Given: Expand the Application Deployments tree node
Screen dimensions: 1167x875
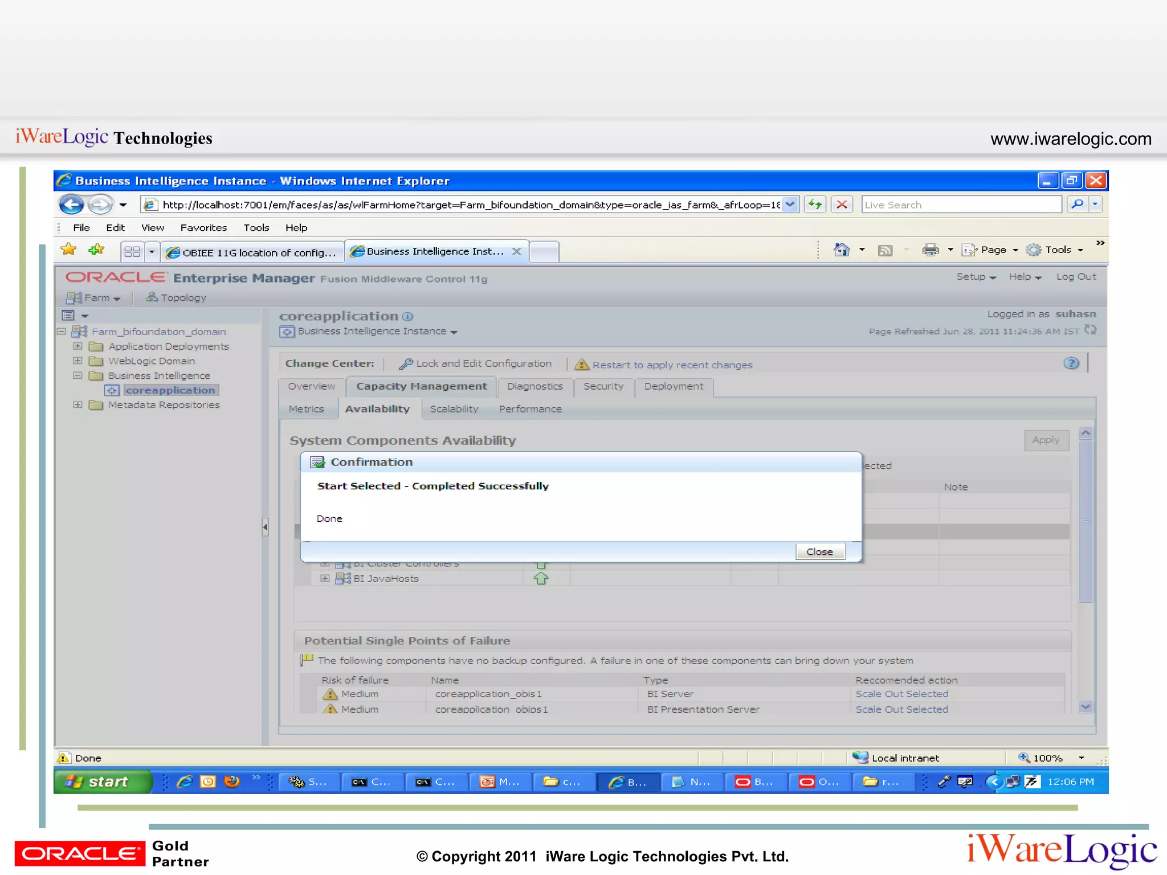Looking at the screenshot, I should pyautogui.click(x=78, y=346).
